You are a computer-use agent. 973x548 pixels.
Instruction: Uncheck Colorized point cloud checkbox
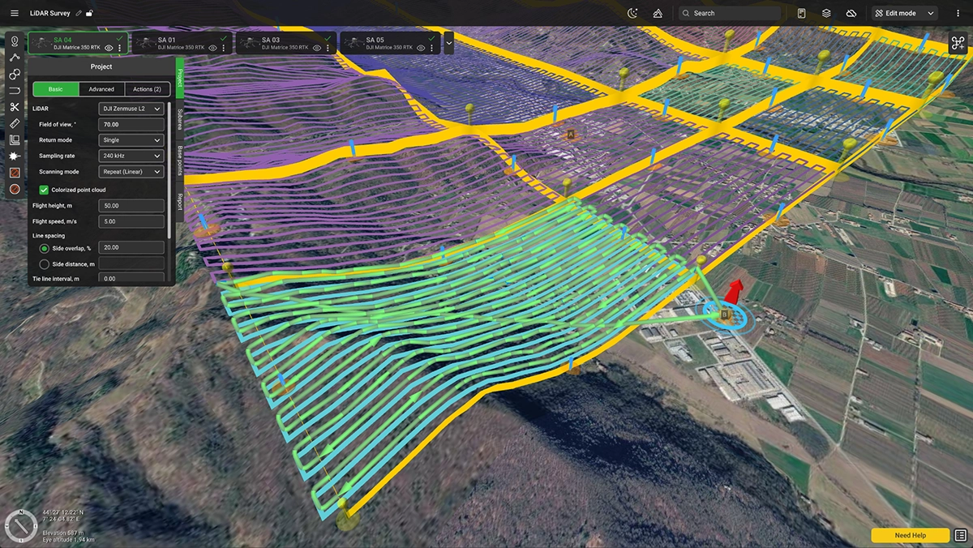coord(44,190)
